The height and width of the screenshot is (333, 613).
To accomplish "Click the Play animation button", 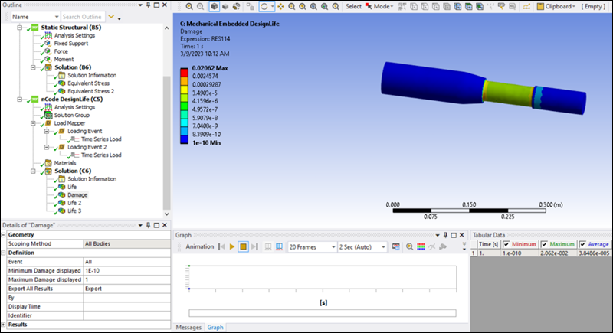I will coord(231,247).
